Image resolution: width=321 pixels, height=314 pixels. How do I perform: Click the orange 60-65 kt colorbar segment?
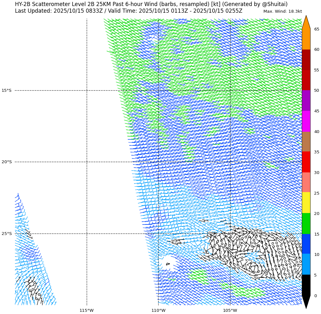306,39
